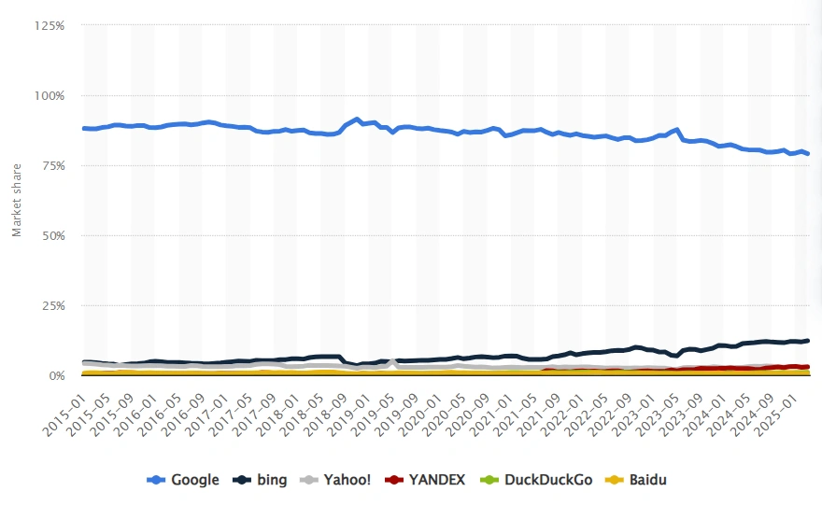
Task: Toggle DuckDuckGo series using its legend name
Action: [x=546, y=480]
